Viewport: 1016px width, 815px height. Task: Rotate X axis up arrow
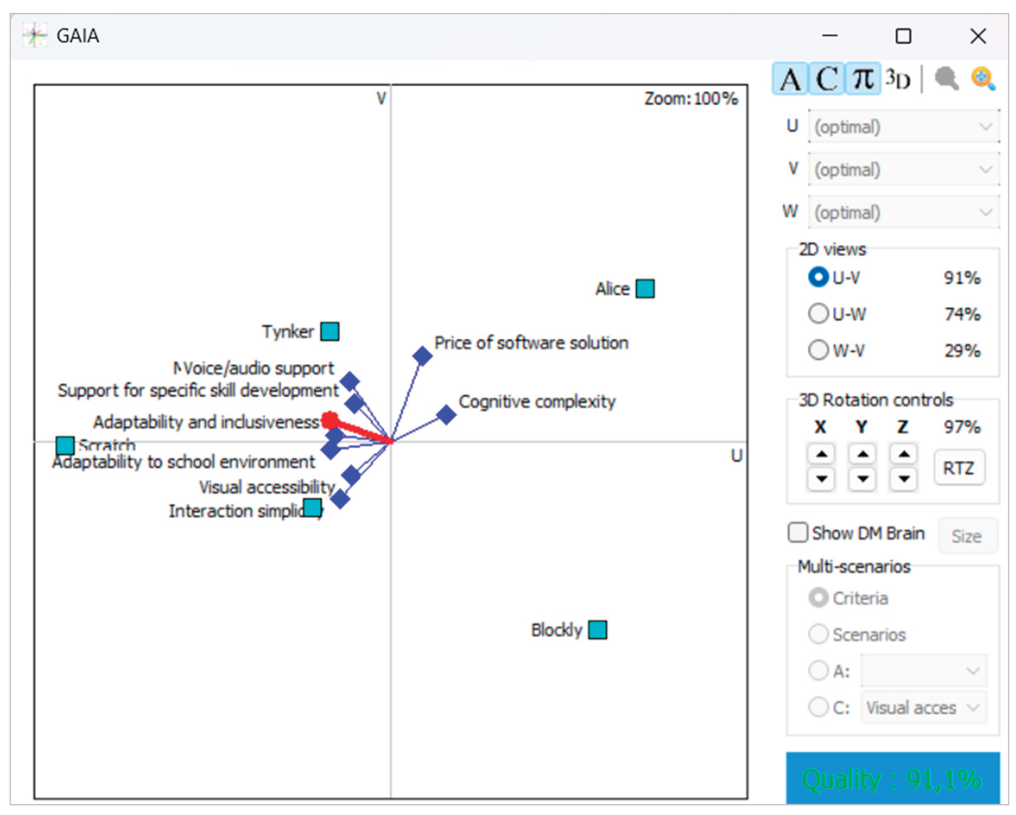click(821, 454)
